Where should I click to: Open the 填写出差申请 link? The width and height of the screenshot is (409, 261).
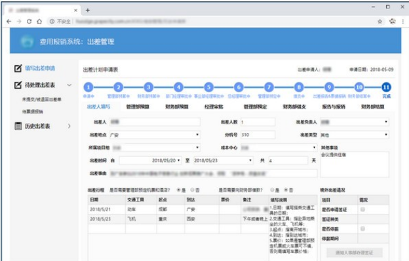point(40,68)
